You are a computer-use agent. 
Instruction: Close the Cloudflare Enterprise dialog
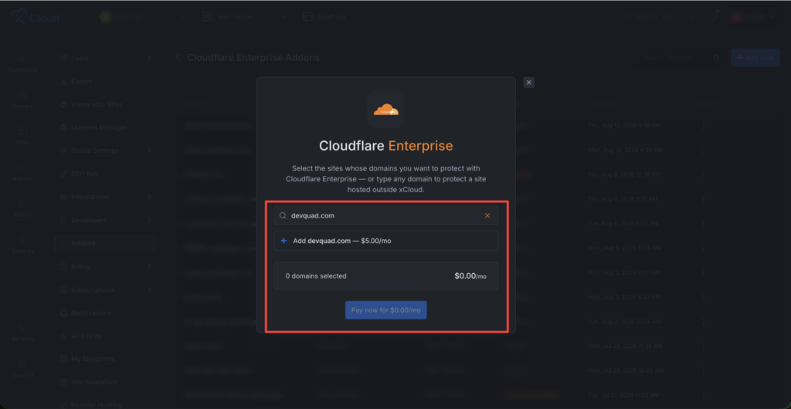point(528,83)
